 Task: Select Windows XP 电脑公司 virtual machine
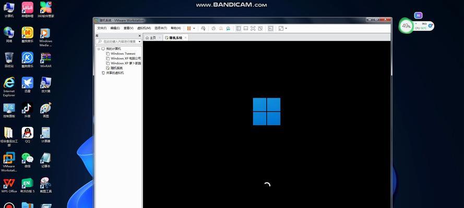pyautogui.click(x=126, y=58)
